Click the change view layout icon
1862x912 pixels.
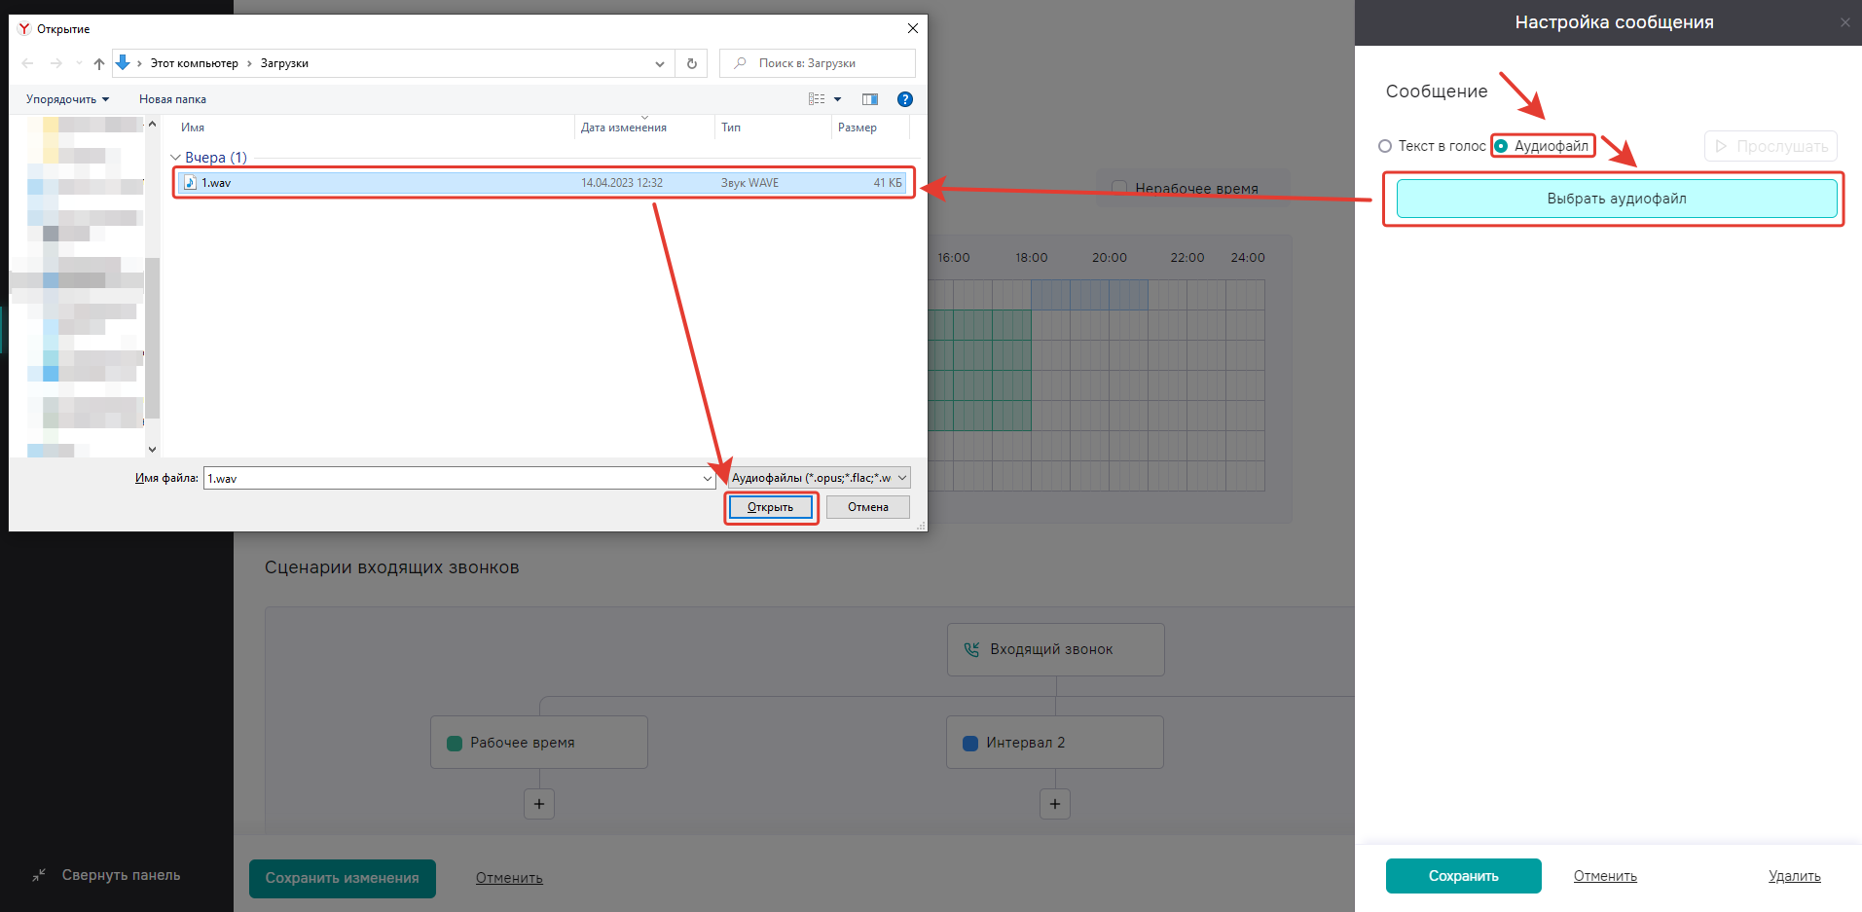point(817,99)
